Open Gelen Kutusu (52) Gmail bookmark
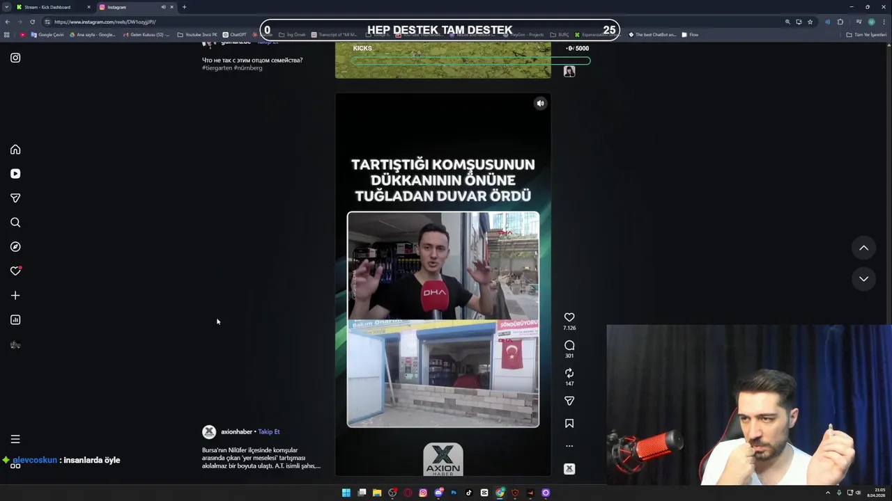 click(x=146, y=35)
